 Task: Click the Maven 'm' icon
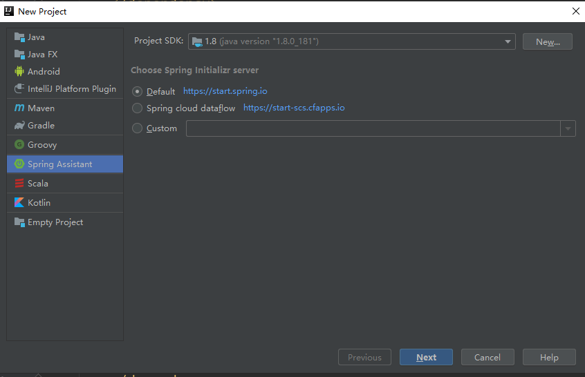[x=19, y=108]
